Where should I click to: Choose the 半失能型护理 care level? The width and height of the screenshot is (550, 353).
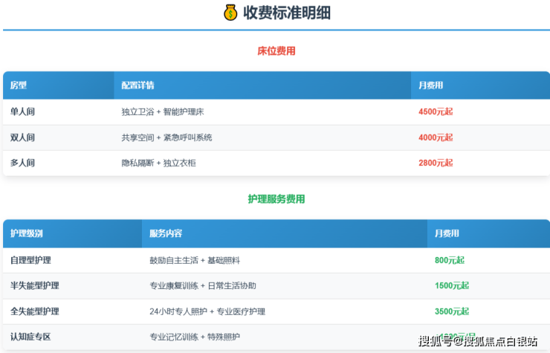click(35, 285)
